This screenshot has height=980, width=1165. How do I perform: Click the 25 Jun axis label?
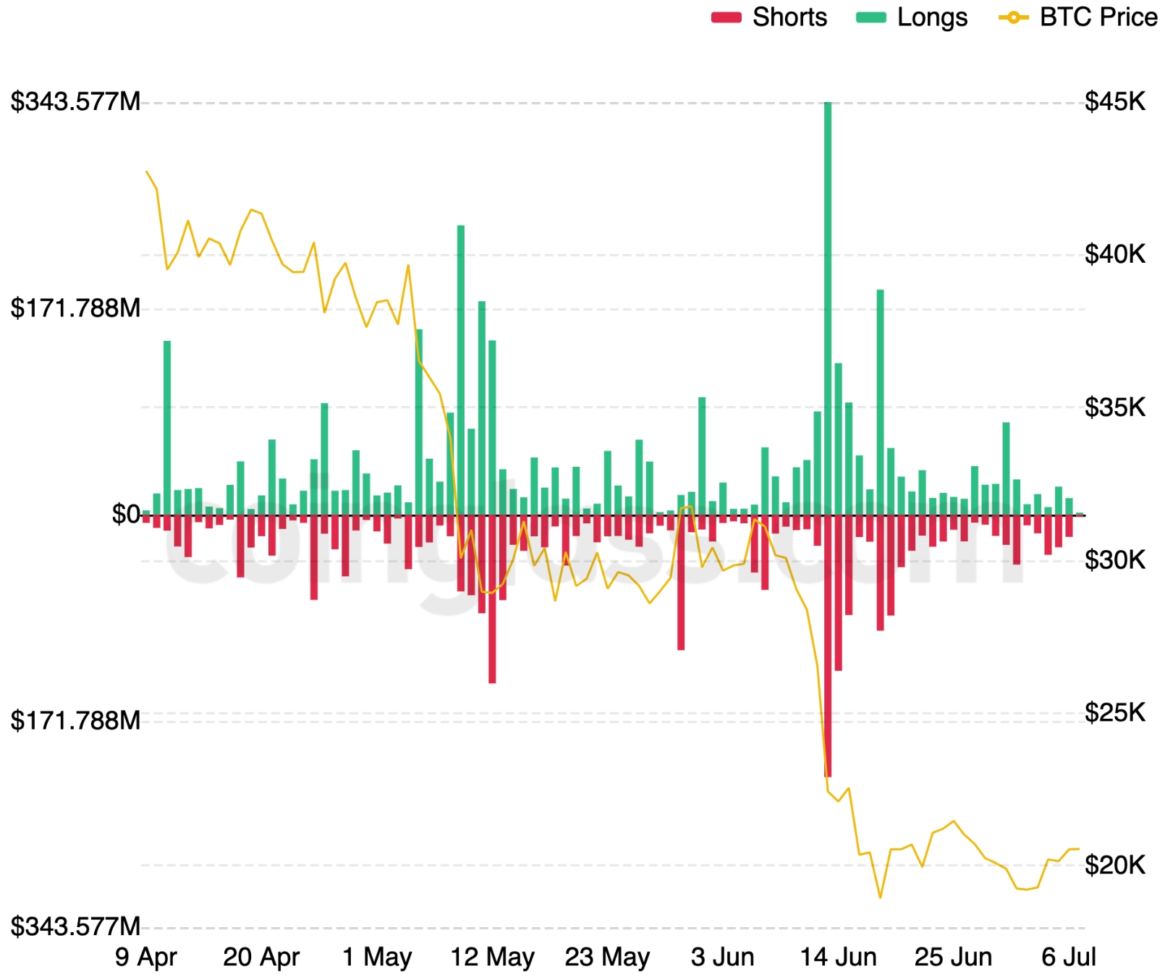pos(954,957)
